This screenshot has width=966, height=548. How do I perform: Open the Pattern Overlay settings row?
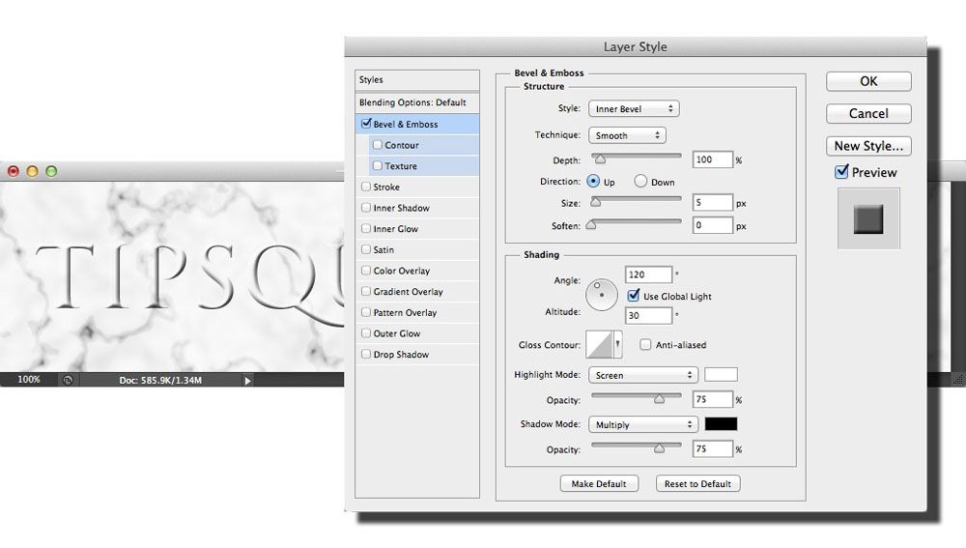(417, 312)
